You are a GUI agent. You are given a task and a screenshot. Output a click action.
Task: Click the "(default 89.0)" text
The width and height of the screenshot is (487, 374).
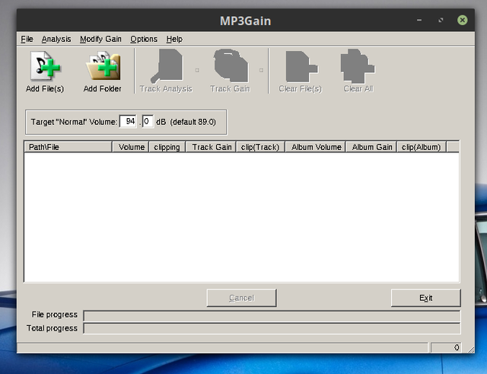click(x=193, y=122)
